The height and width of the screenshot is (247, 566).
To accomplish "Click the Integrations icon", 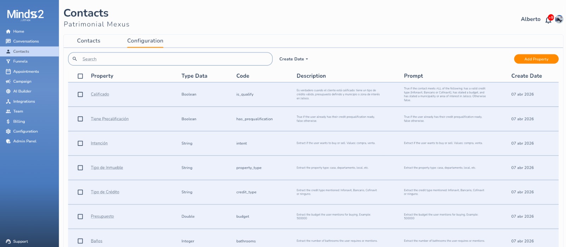I will pos(8,101).
